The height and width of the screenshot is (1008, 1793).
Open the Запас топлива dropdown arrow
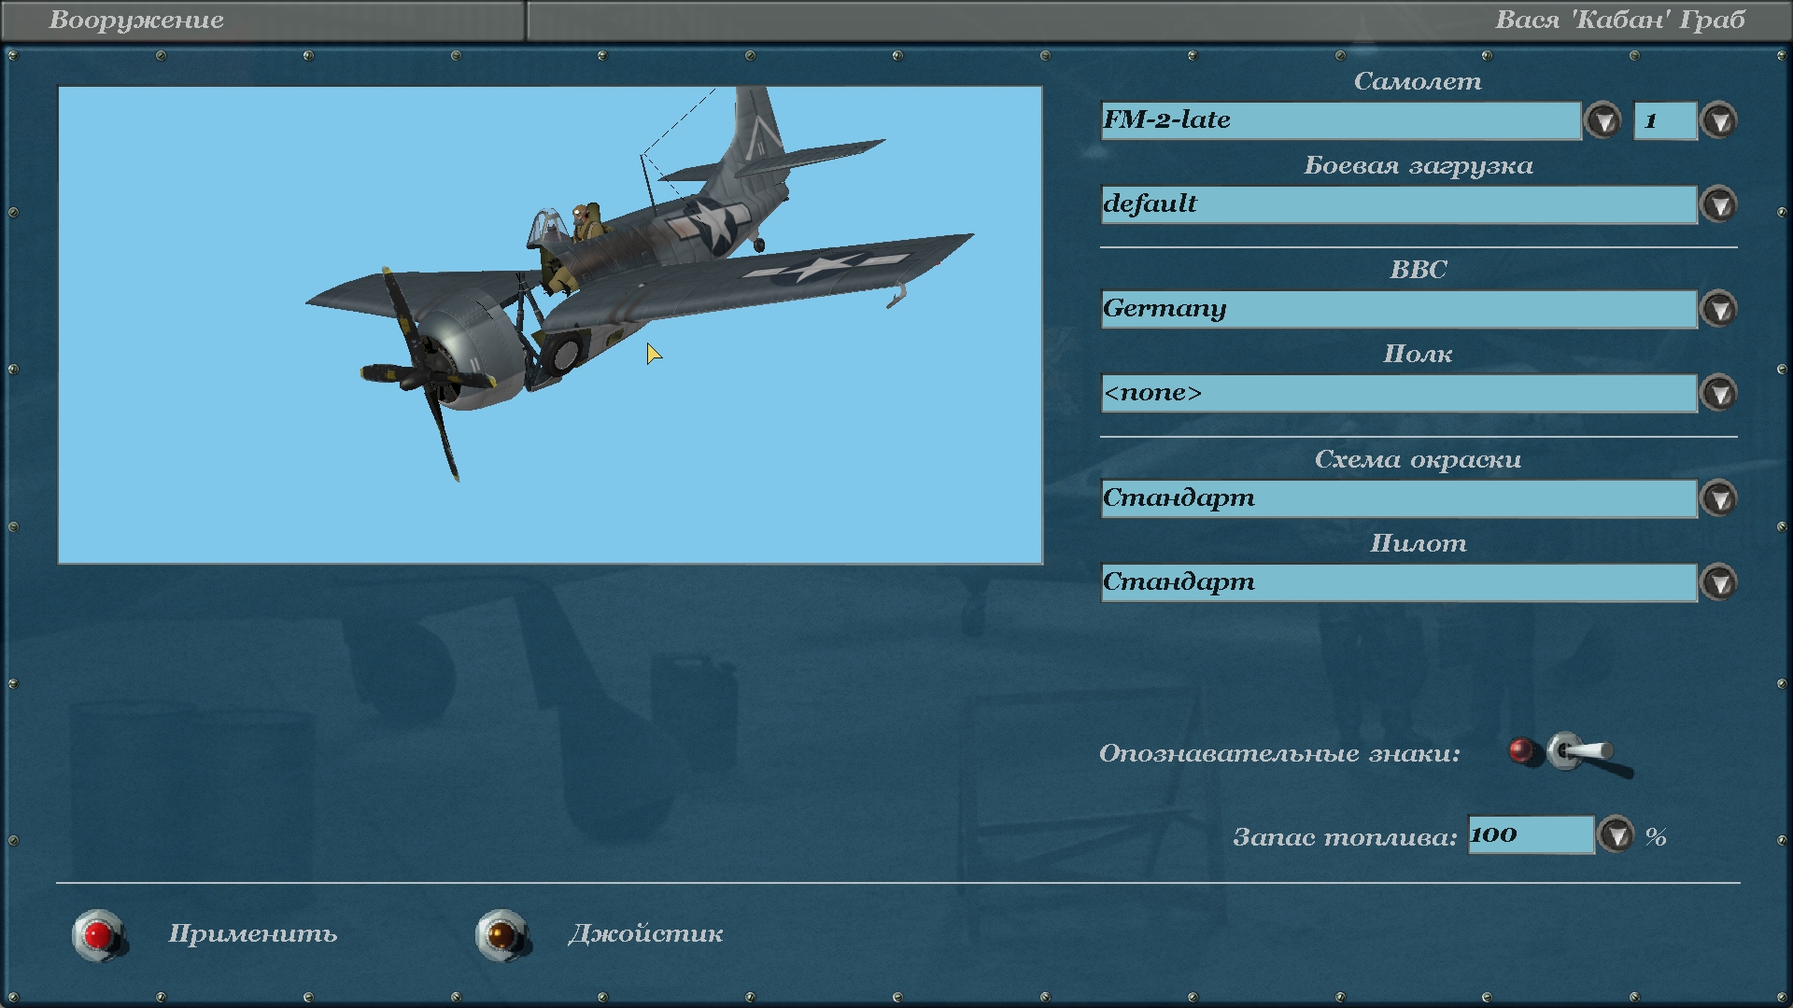tap(1616, 834)
